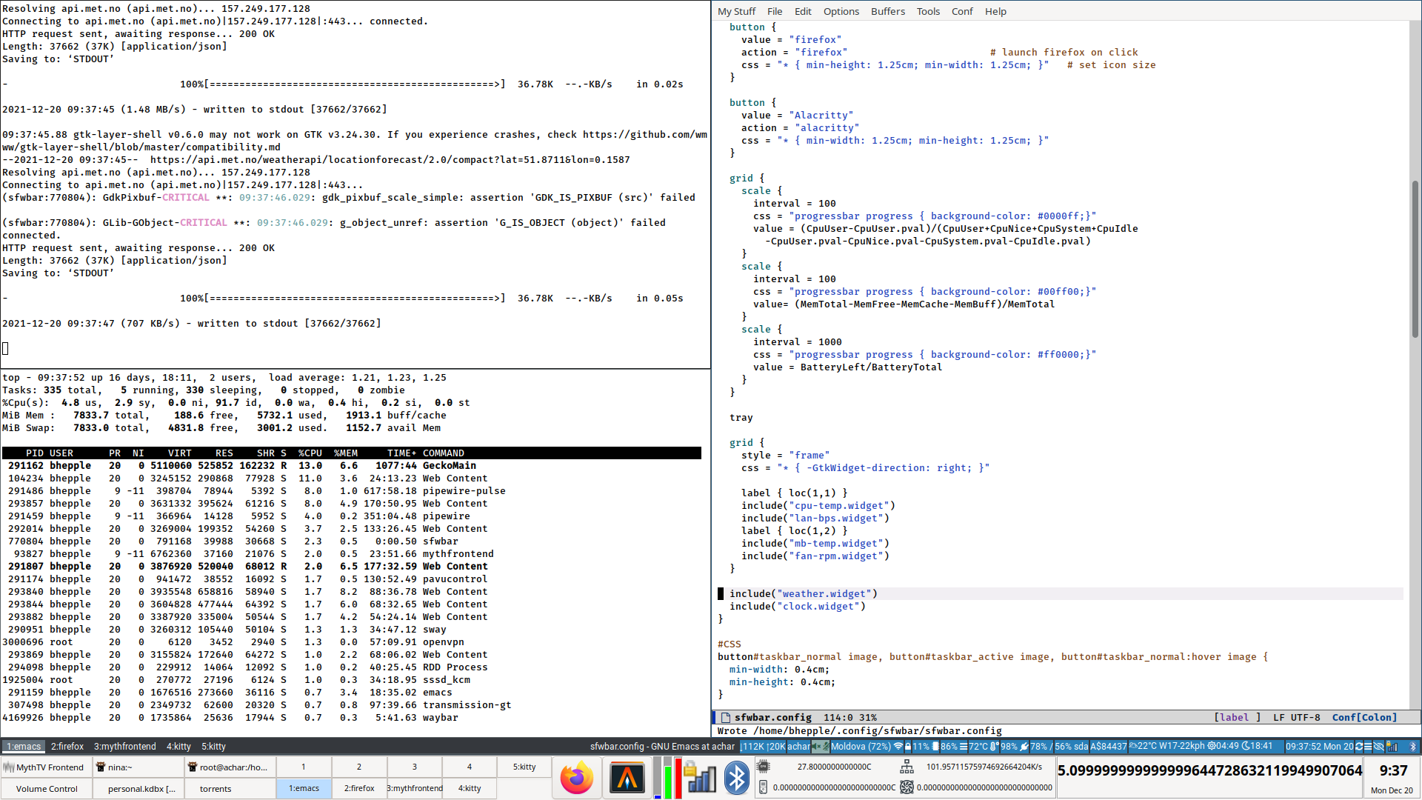Screen dimensions: 1422x800
Task: Activate the nina:~ taskbar button
Action: coord(138,767)
